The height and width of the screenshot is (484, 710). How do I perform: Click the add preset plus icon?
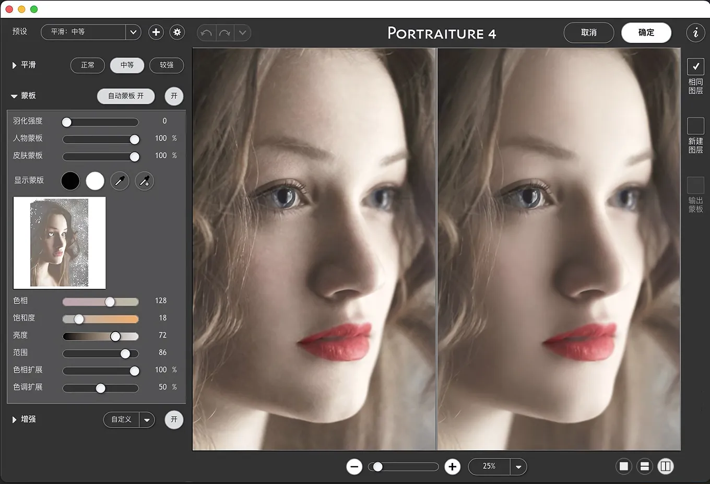[156, 32]
